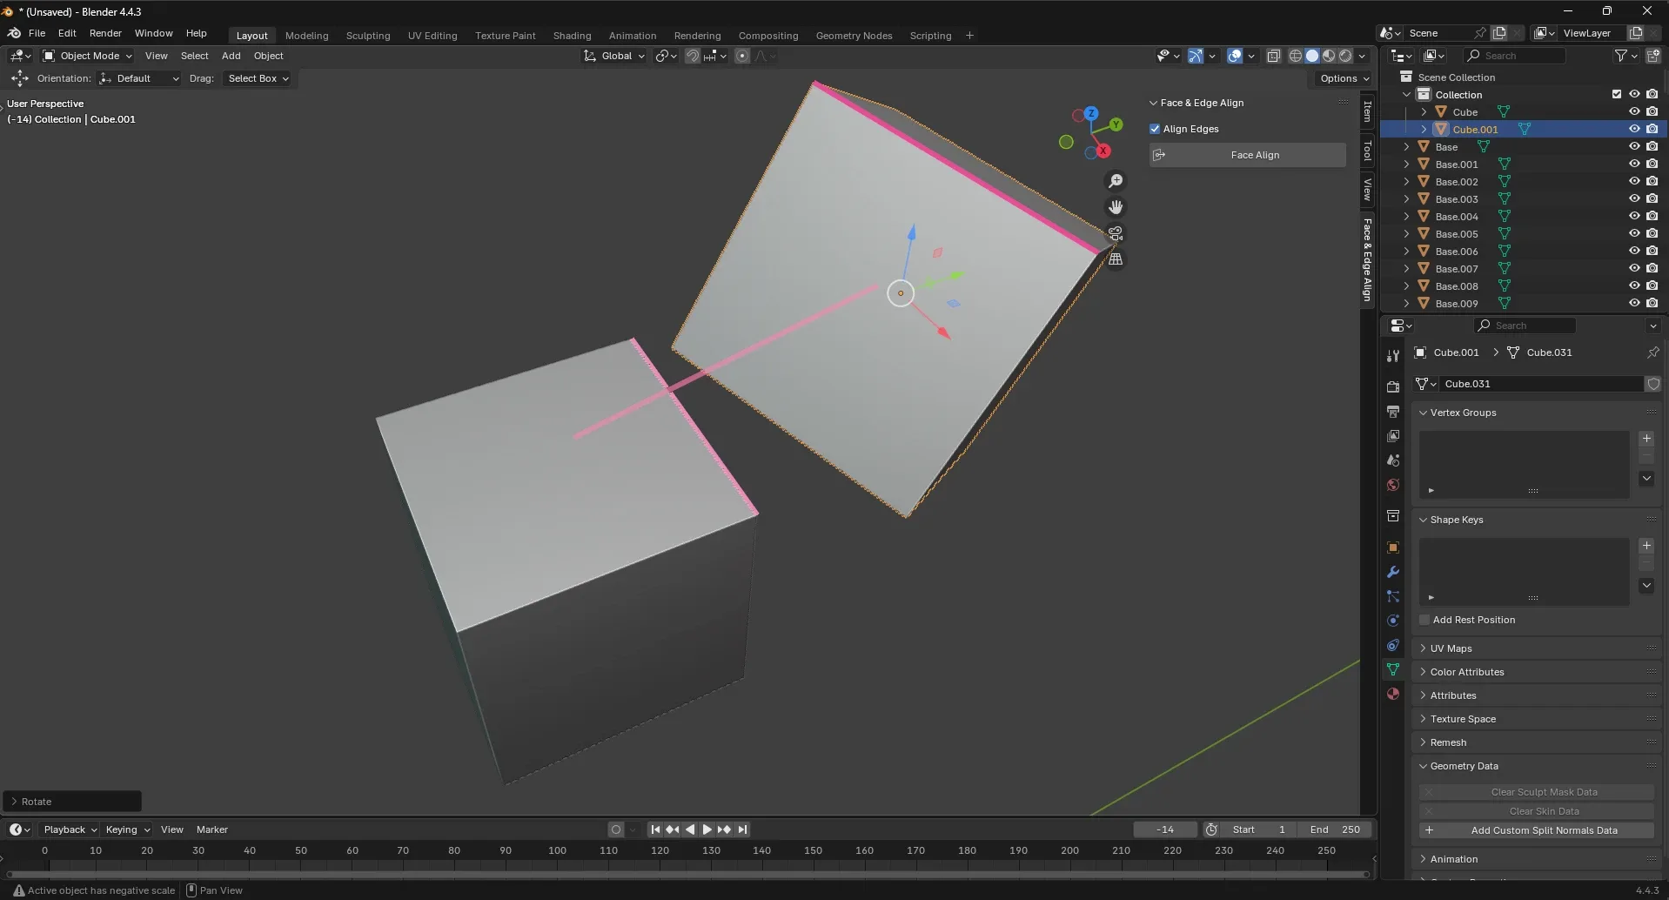Add a new vertex group with plus
The image size is (1669, 900).
click(1646, 439)
